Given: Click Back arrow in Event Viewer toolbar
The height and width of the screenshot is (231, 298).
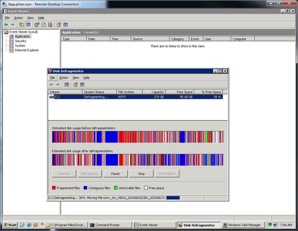Looking at the screenshot, I should 6,25.
